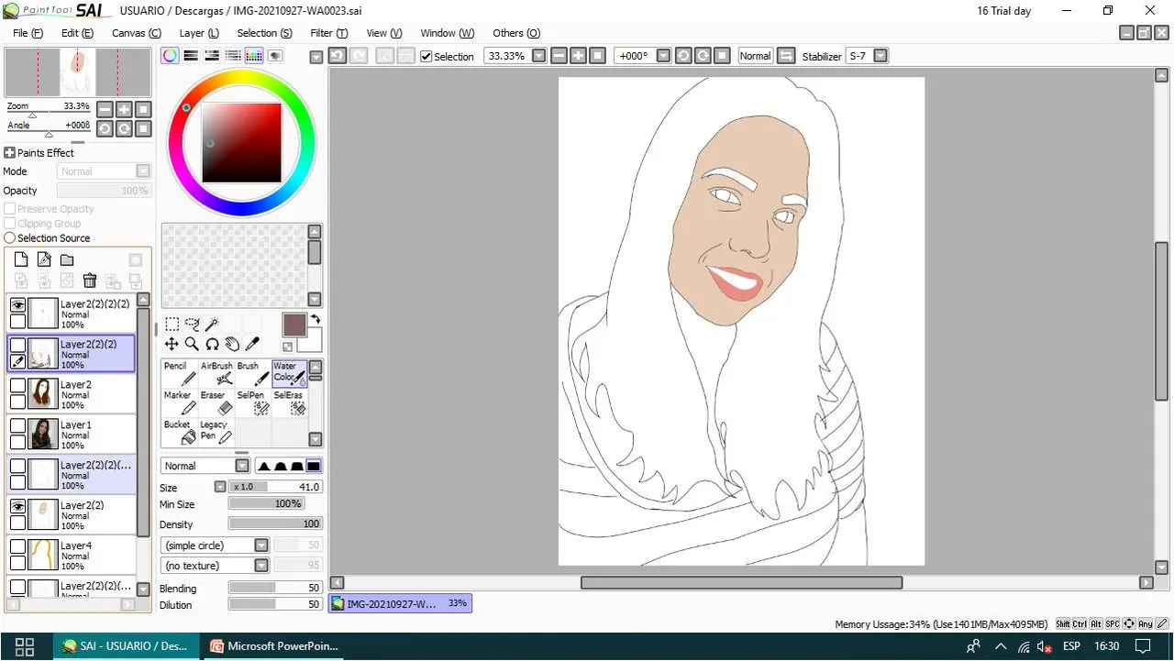Activate the Move tool

point(172,344)
